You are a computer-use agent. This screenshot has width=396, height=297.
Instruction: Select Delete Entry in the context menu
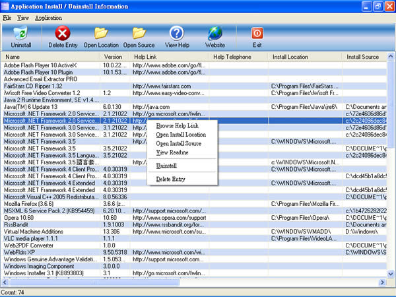point(170,179)
